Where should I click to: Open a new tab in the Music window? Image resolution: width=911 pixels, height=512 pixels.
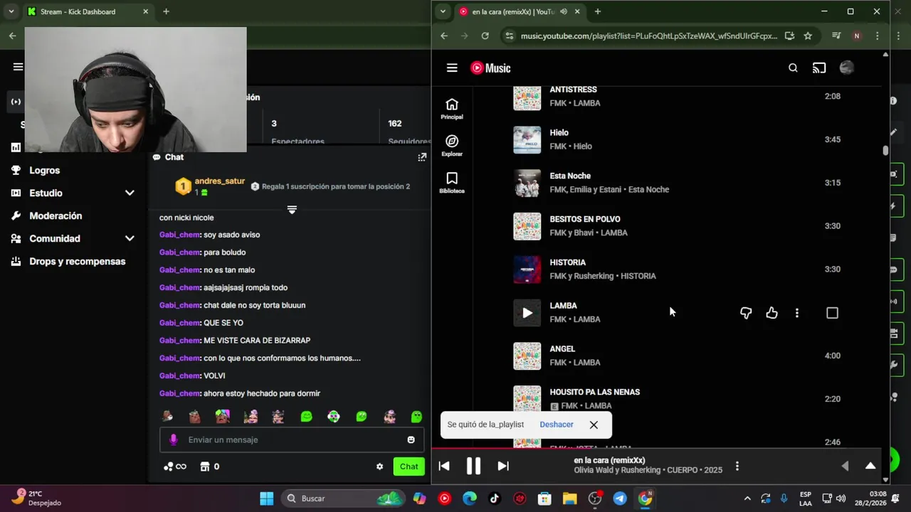(x=597, y=11)
